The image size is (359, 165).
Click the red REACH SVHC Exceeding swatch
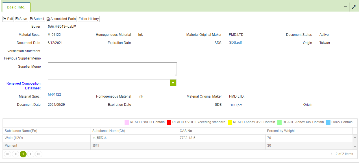pos(169,122)
